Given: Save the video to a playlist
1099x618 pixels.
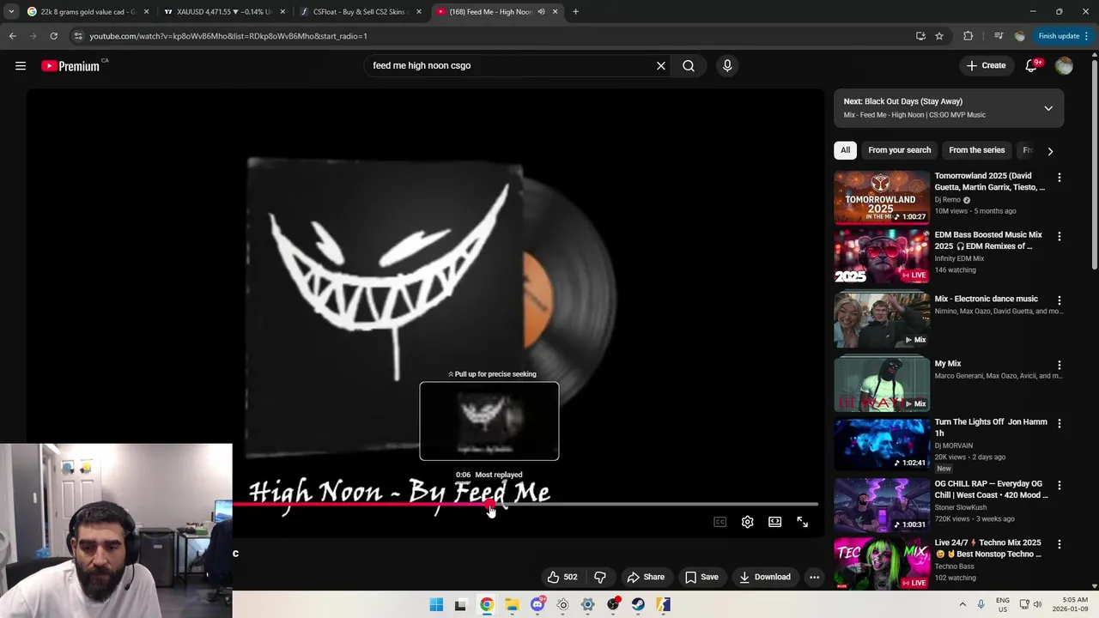Looking at the screenshot, I should (x=701, y=577).
